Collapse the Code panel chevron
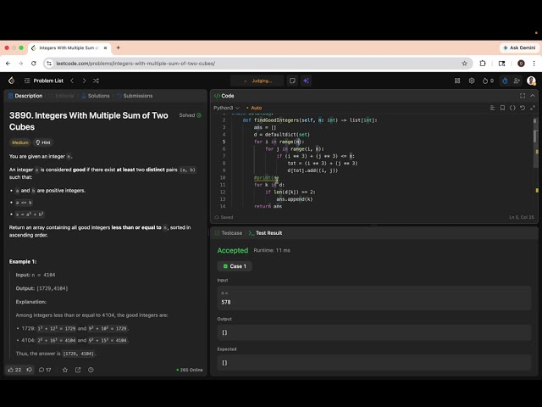Viewport: 542px width, 407px height. (x=533, y=96)
